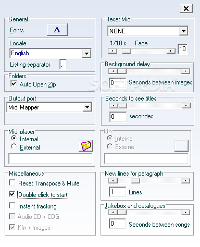Click Seconds to see titles left arrow
The height and width of the screenshot is (247, 200).
114,106
